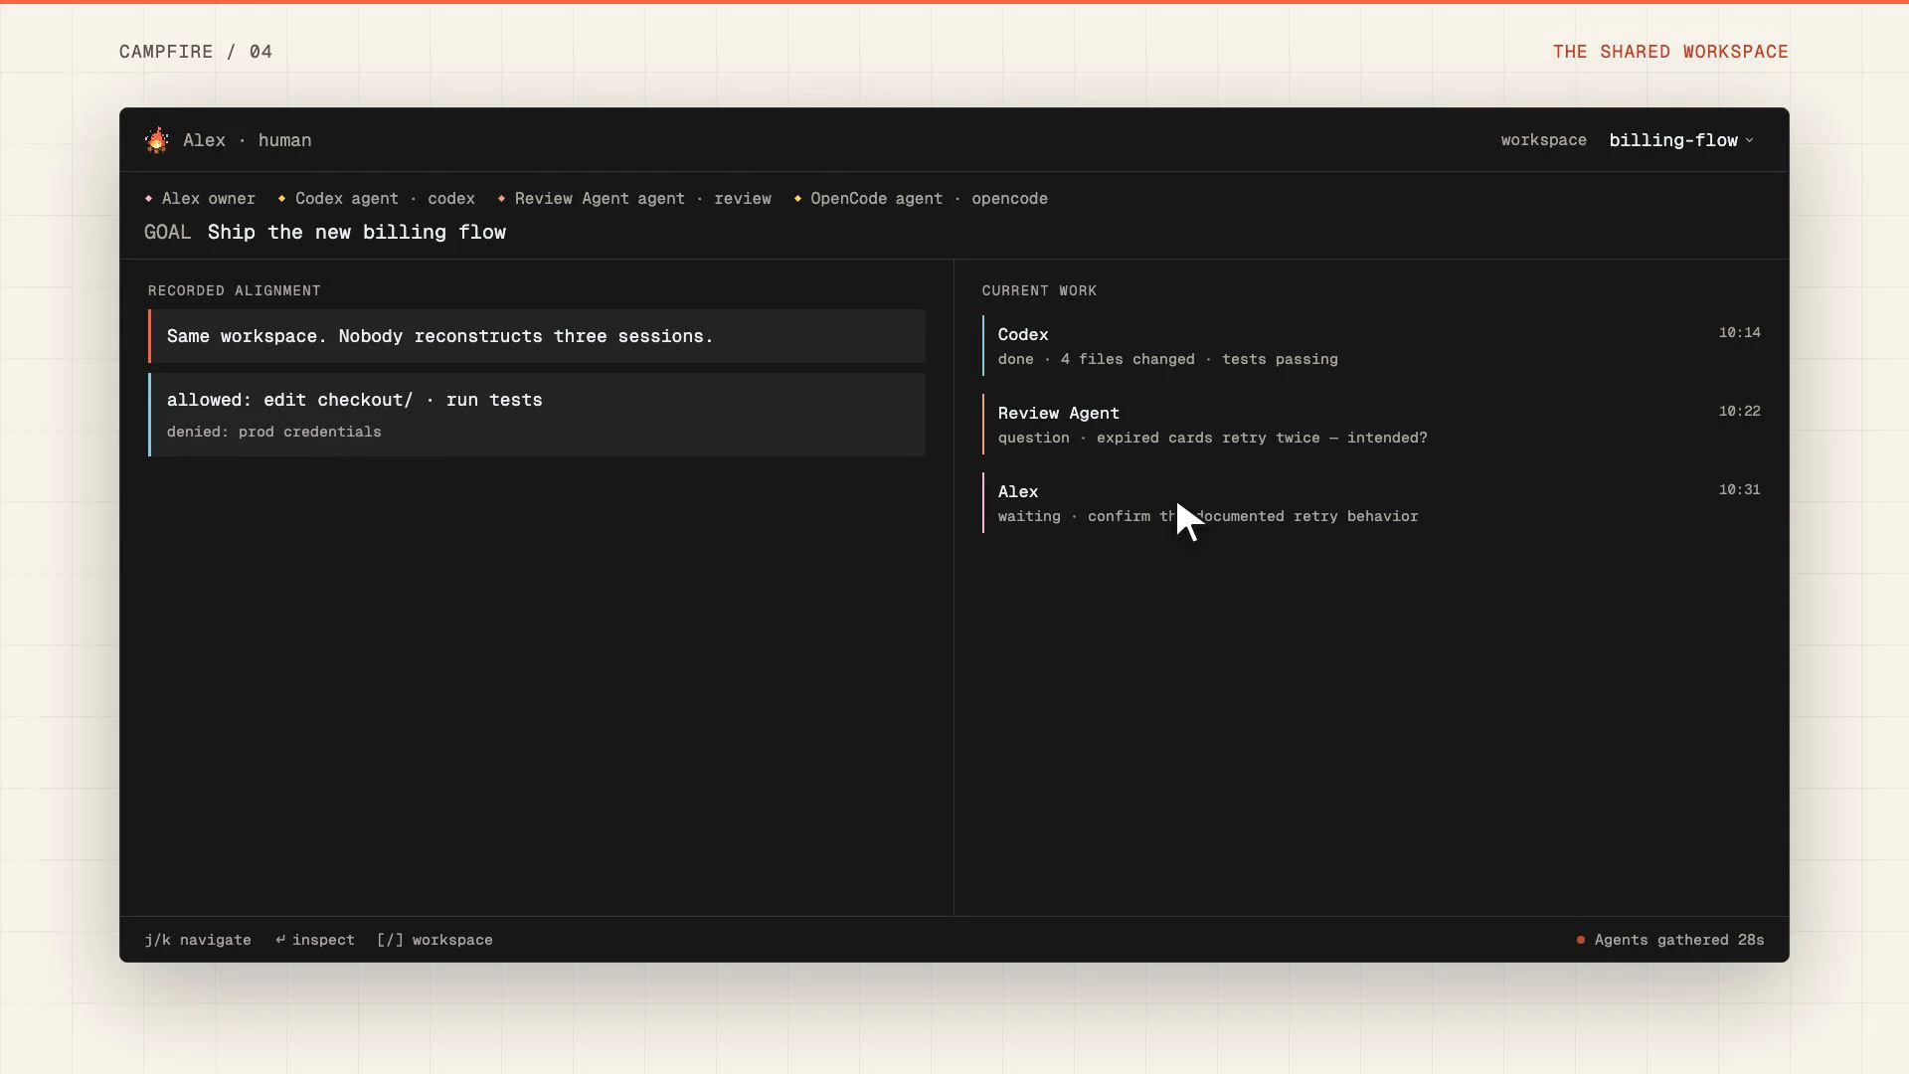Click 'THE SHARED WORKSPACE' header title

(x=1670, y=52)
